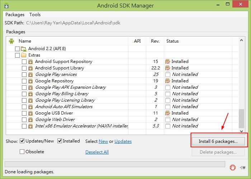Screen dimensions: 251x179
Task: Check the Google USB Driver checkbox
Action: click(24, 113)
